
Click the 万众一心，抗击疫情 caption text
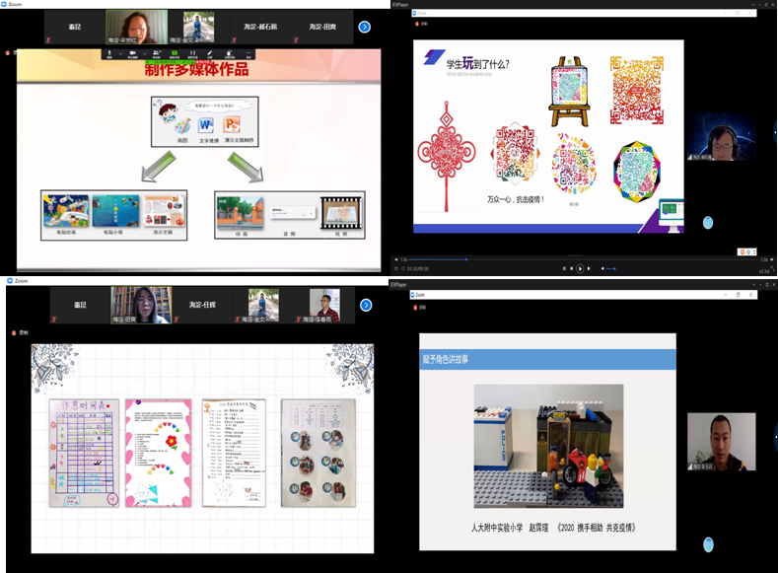(x=516, y=199)
